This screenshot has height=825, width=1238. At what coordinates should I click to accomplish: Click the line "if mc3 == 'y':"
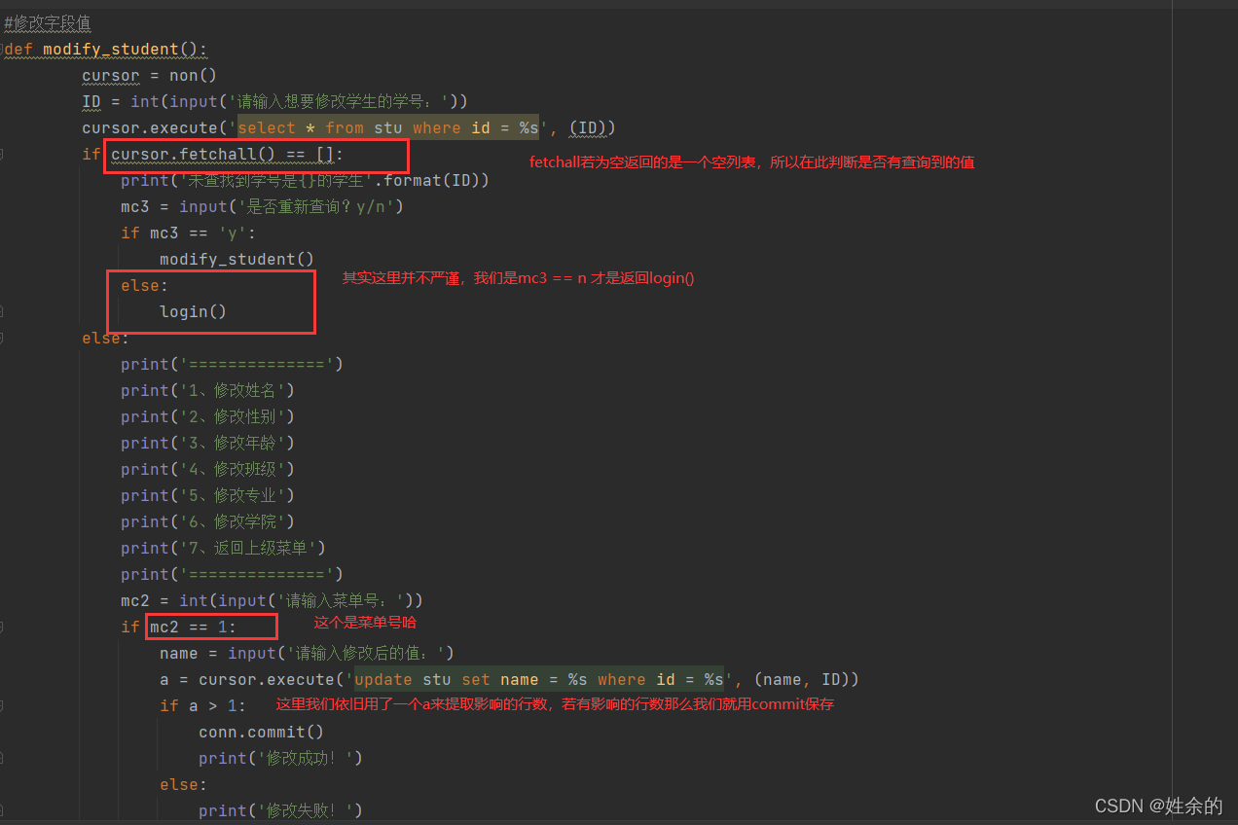click(188, 233)
